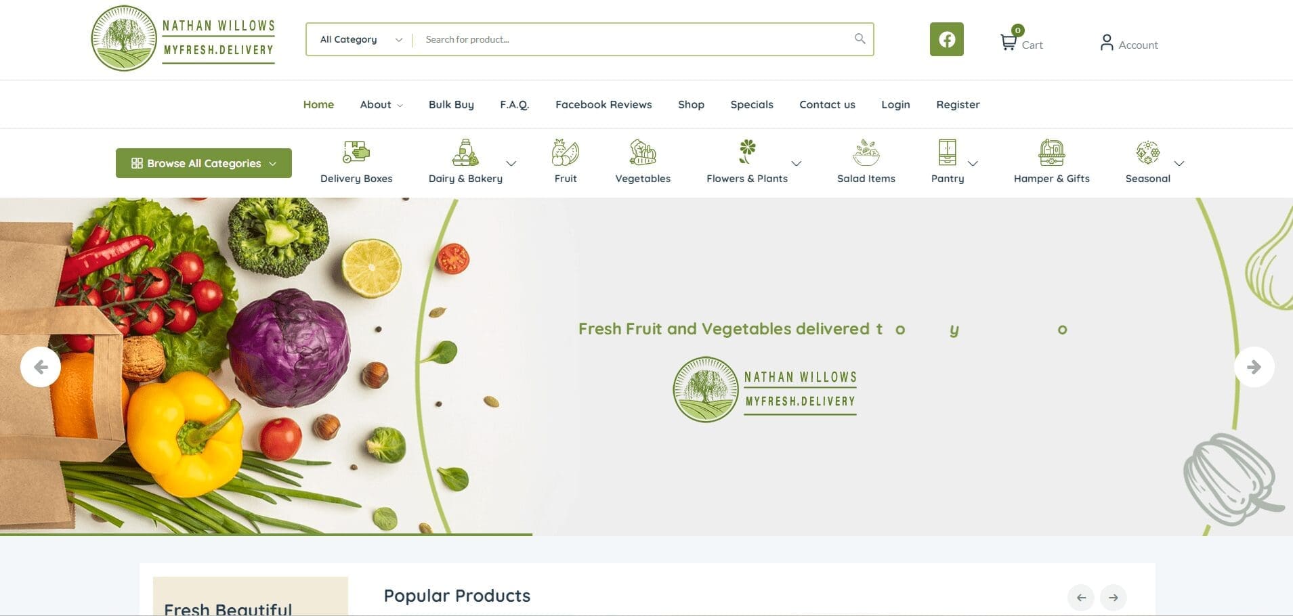Screen dimensions: 1293x616
Task: Follow the Facebook Reviews link
Action: pyautogui.click(x=603, y=104)
